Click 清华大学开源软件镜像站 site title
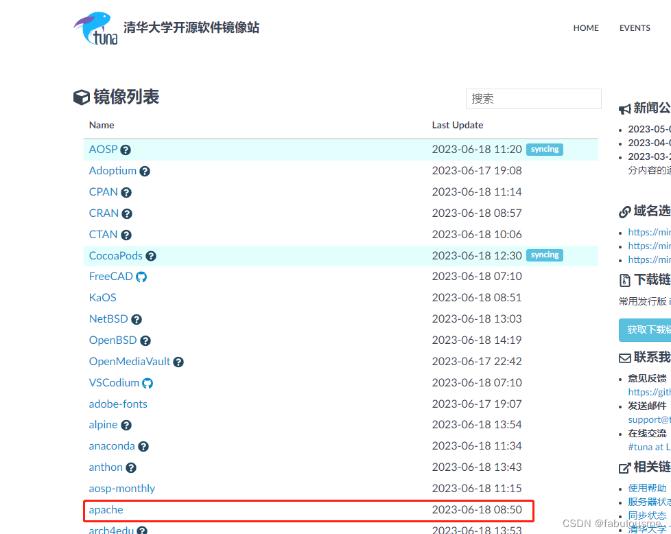 (191, 27)
